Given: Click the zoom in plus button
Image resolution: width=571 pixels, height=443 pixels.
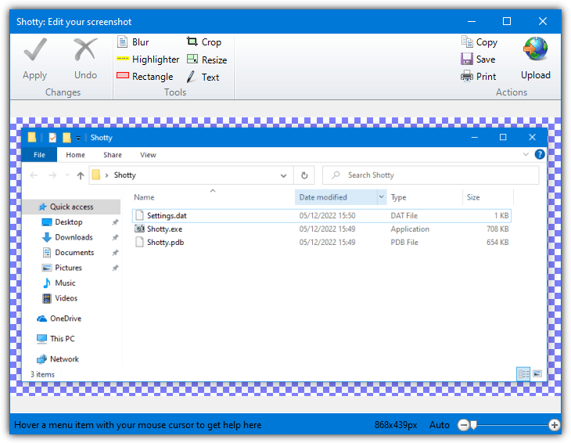Looking at the screenshot, I should click(555, 425).
